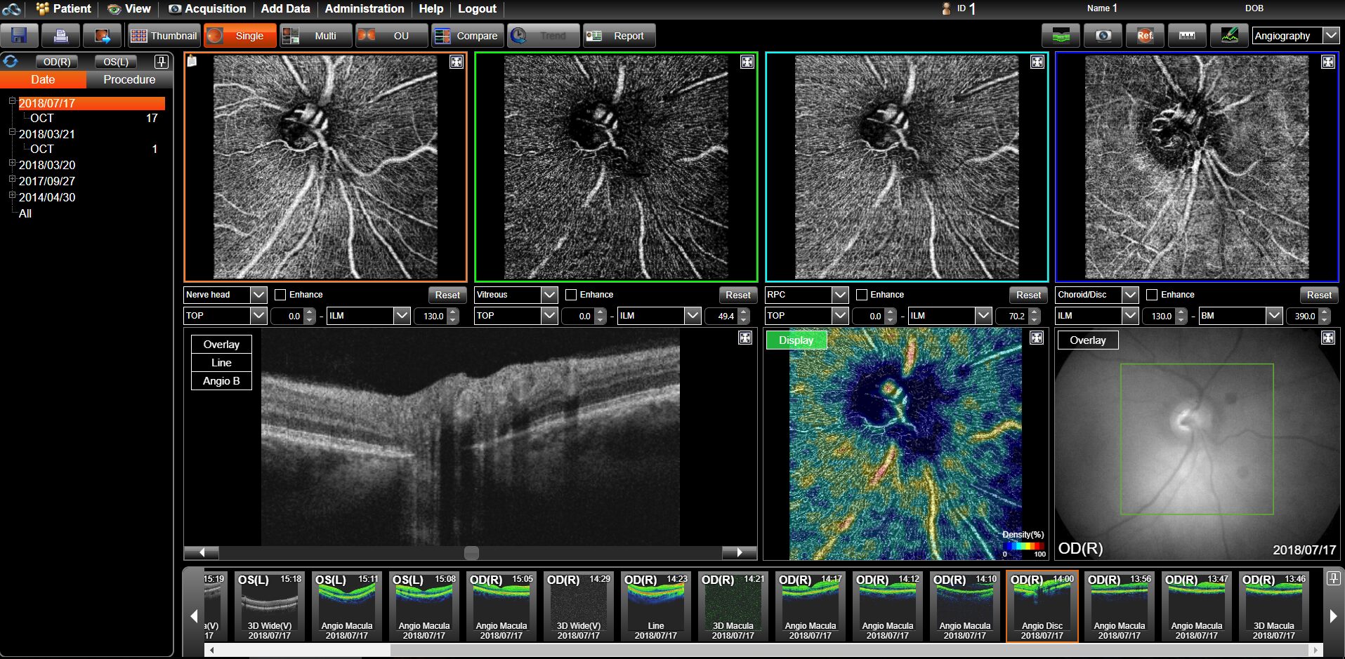Image resolution: width=1345 pixels, height=659 pixels.
Task: Maximize the Nerve head image panel
Action: coord(457,62)
